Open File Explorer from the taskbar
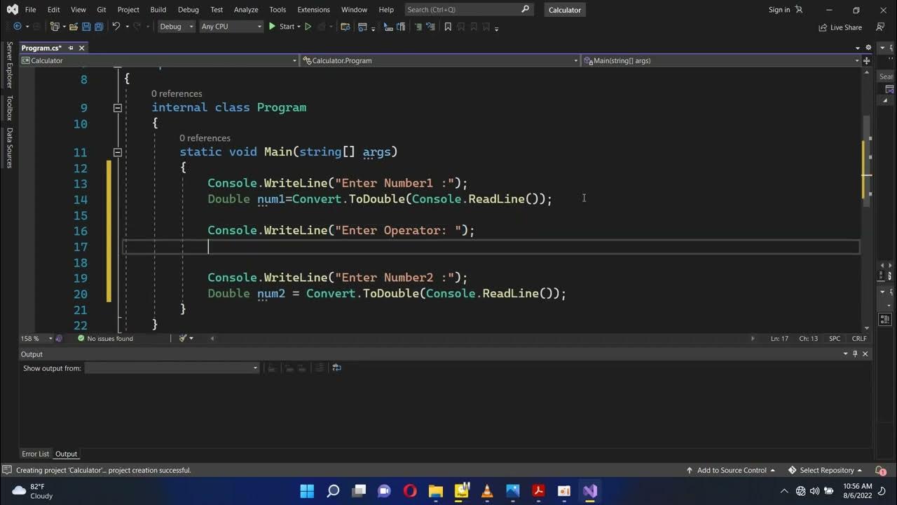Image resolution: width=897 pixels, height=505 pixels. pyautogui.click(x=435, y=491)
